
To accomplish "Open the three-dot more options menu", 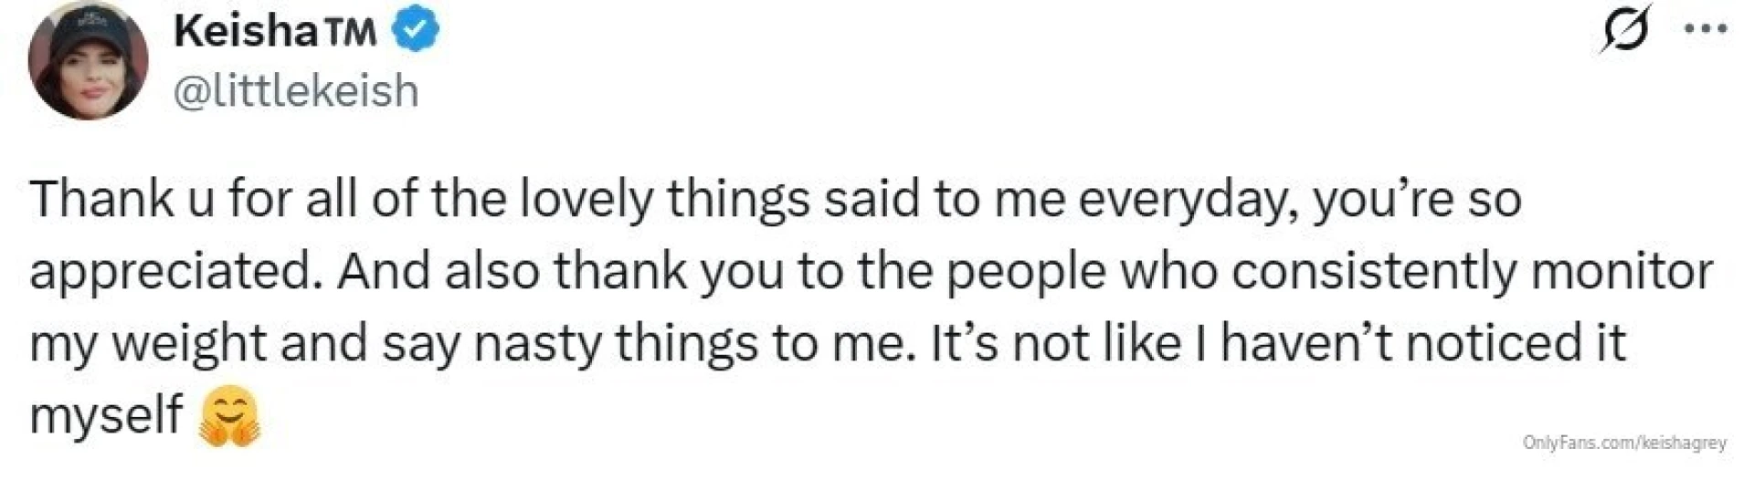I will coord(1705,28).
